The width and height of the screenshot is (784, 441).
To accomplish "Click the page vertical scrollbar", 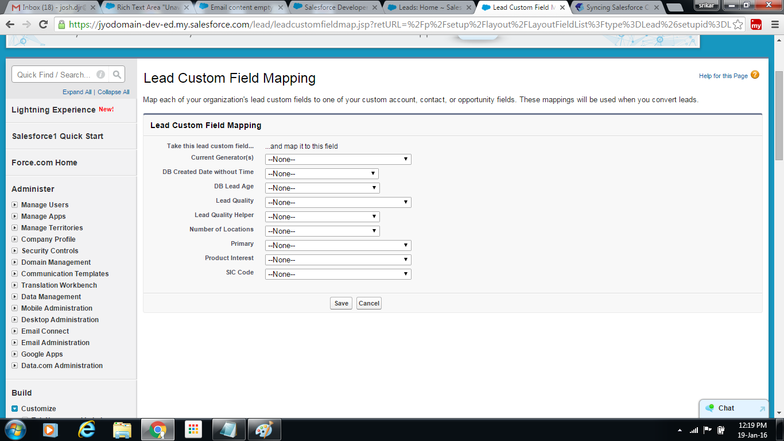I will (779, 115).
